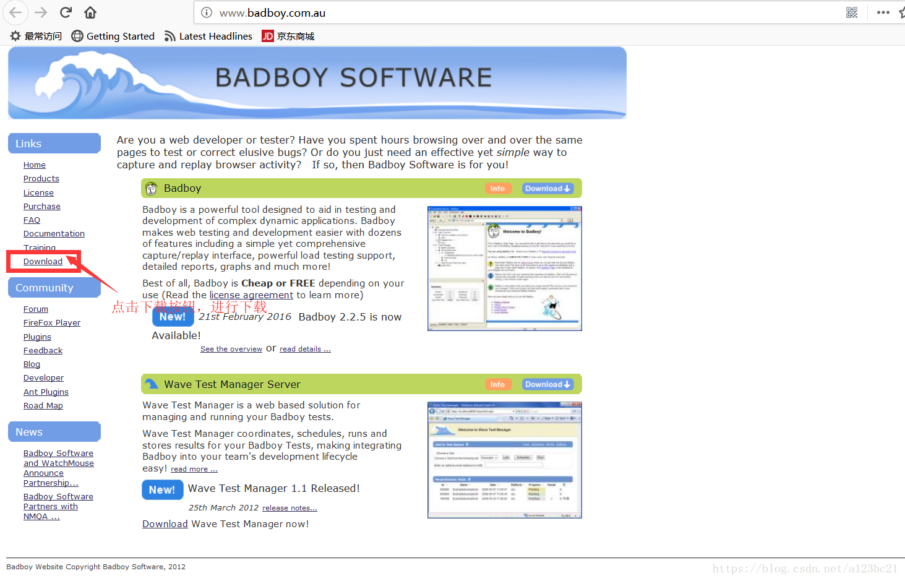The height and width of the screenshot is (581, 905).
Task: Open the FAQ link
Action: tap(32, 220)
